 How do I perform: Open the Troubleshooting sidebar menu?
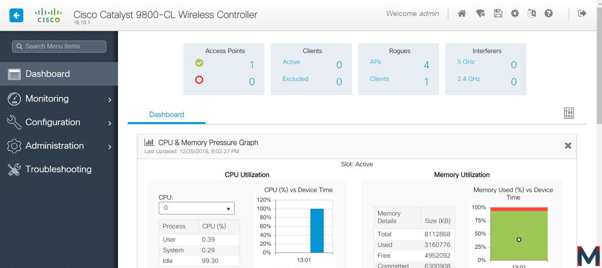pyautogui.click(x=59, y=169)
